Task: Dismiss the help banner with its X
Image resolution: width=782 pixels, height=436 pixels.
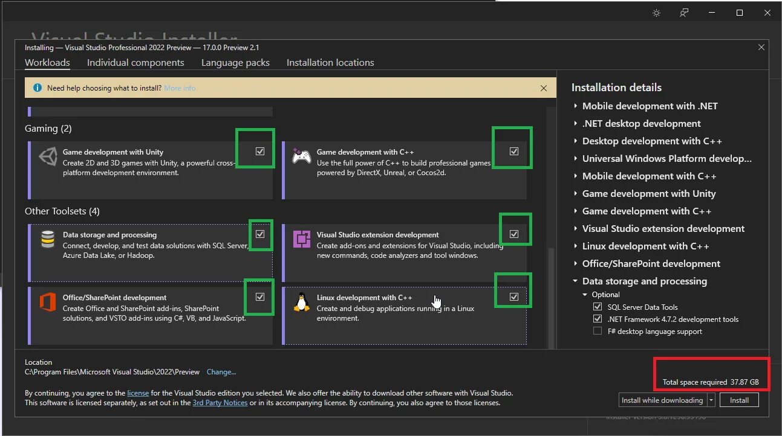Action: 544,88
